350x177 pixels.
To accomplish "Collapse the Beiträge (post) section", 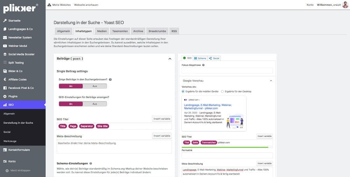I will click(x=170, y=59).
